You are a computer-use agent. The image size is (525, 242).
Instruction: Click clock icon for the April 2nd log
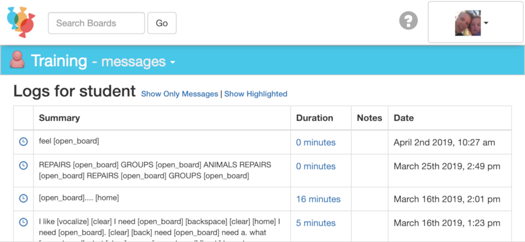pos(23,142)
